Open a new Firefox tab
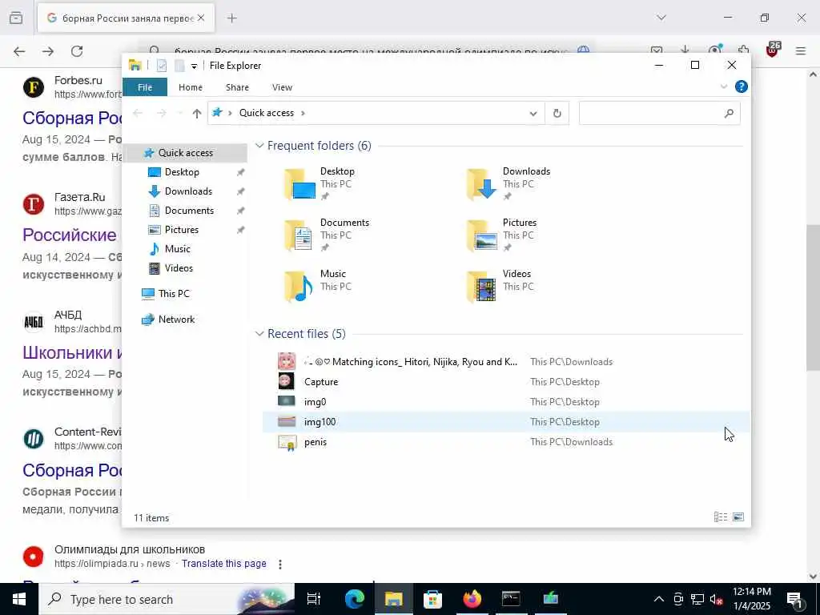Viewport: 820px width, 615px height. point(231,18)
